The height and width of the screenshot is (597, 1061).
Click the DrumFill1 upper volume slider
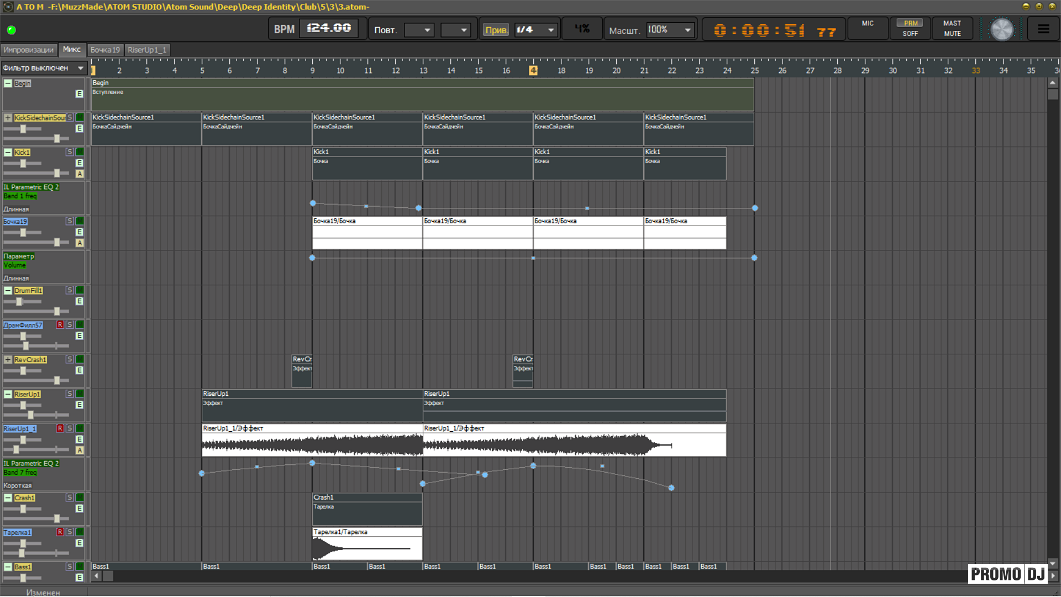[20, 302]
